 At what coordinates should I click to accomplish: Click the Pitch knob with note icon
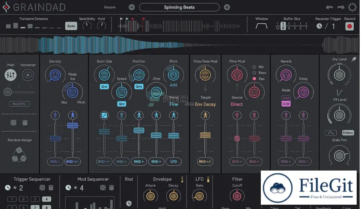[x=173, y=75]
